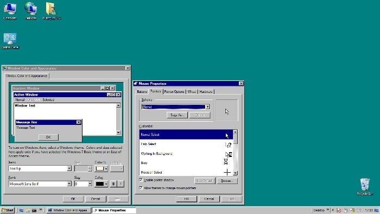Click the Browse button for pointers
The height and width of the screenshot is (214, 380).
pos(227,181)
